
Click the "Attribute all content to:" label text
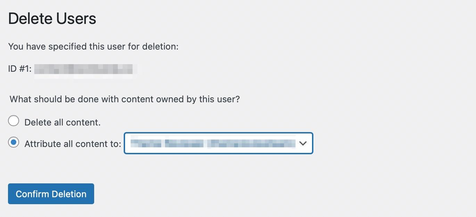click(x=73, y=144)
